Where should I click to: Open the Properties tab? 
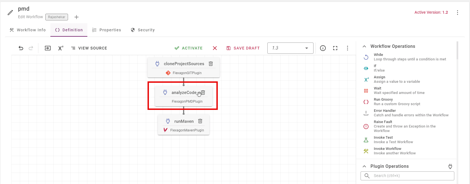pos(107,30)
